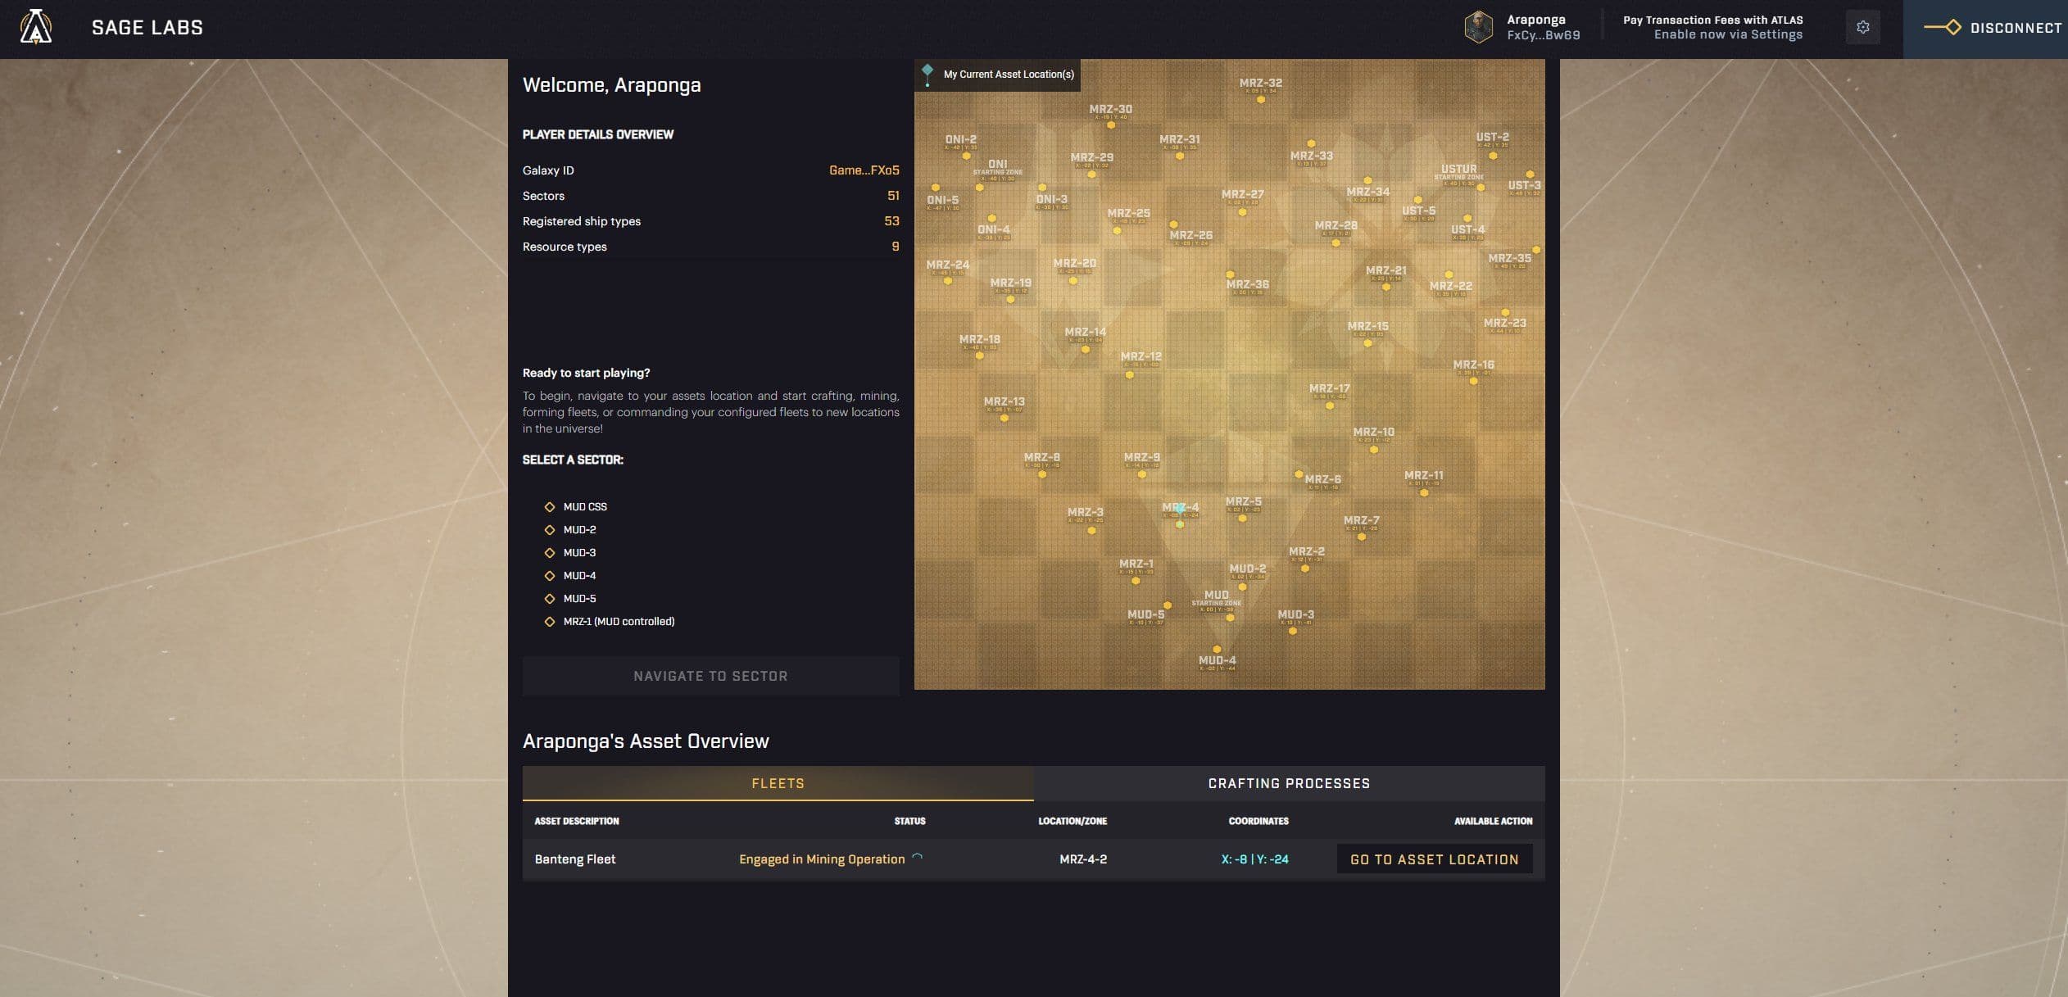Viewport: 2068px width, 997px height.
Task: Click the MRZ-32 sector marker on map
Action: (x=1261, y=100)
